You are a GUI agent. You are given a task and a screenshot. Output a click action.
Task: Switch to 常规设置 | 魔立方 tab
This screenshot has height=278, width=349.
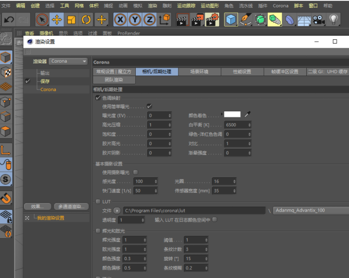(114, 71)
